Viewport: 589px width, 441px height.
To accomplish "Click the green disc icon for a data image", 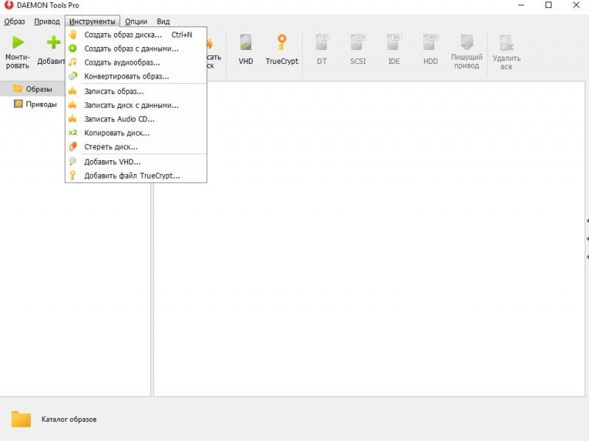I will [x=73, y=49].
